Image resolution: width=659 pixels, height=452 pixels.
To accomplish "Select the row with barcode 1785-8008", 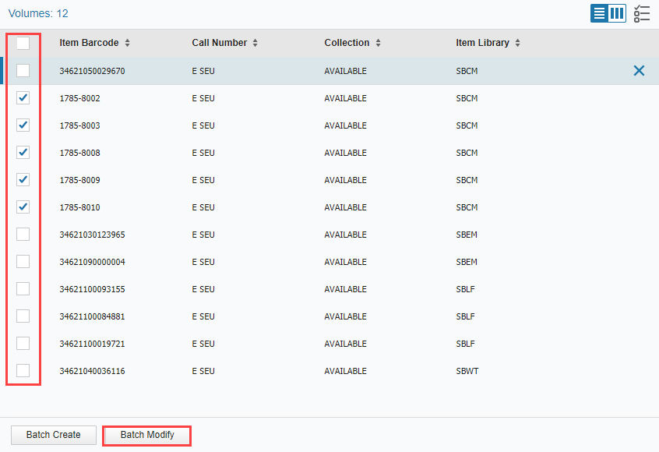I will pos(329,153).
